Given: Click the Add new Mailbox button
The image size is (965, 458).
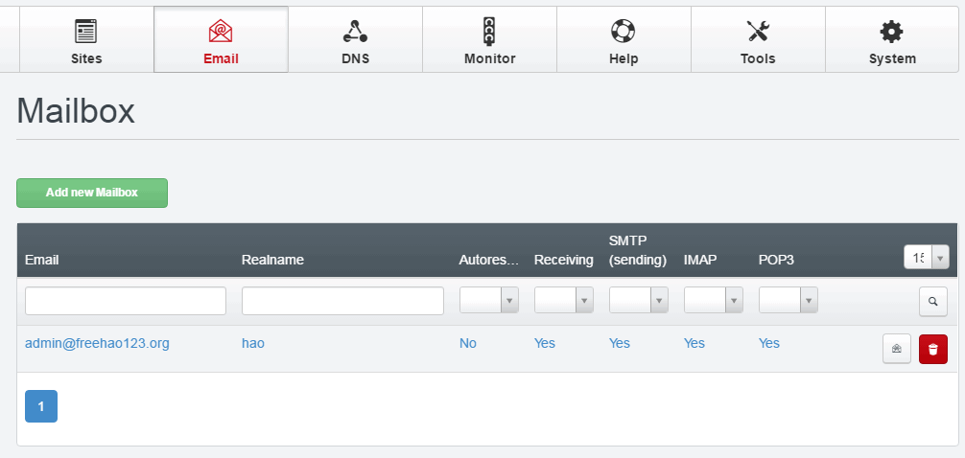Looking at the screenshot, I should tap(92, 193).
